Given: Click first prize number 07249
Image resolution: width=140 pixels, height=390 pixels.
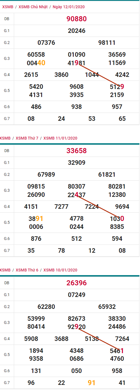Looking at the screenshot, I should tap(76, 295).
